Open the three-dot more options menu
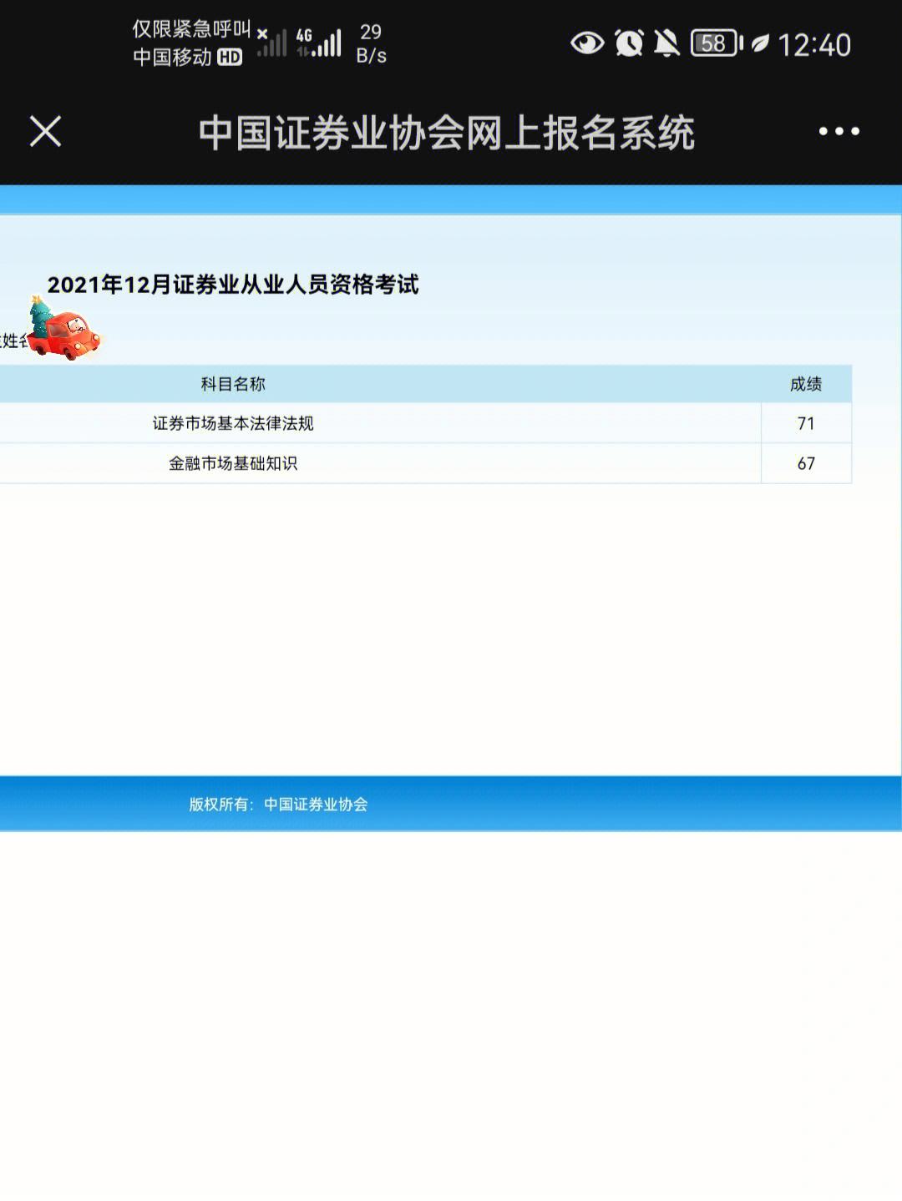The image size is (902, 1201). [x=839, y=131]
